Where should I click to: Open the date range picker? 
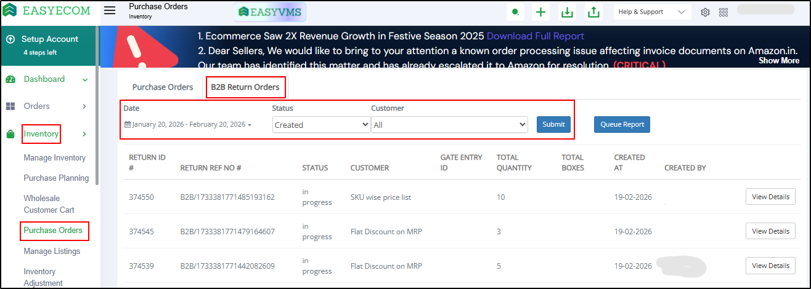click(188, 124)
